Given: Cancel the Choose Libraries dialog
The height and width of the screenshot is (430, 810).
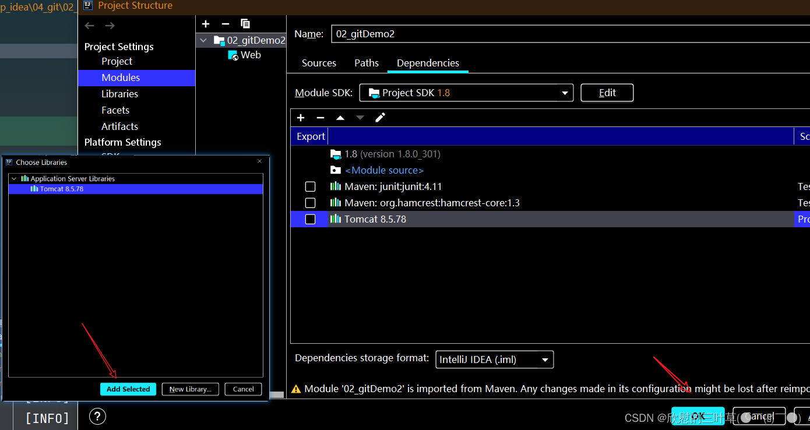Looking at the screenshot, I should point(244,389).
